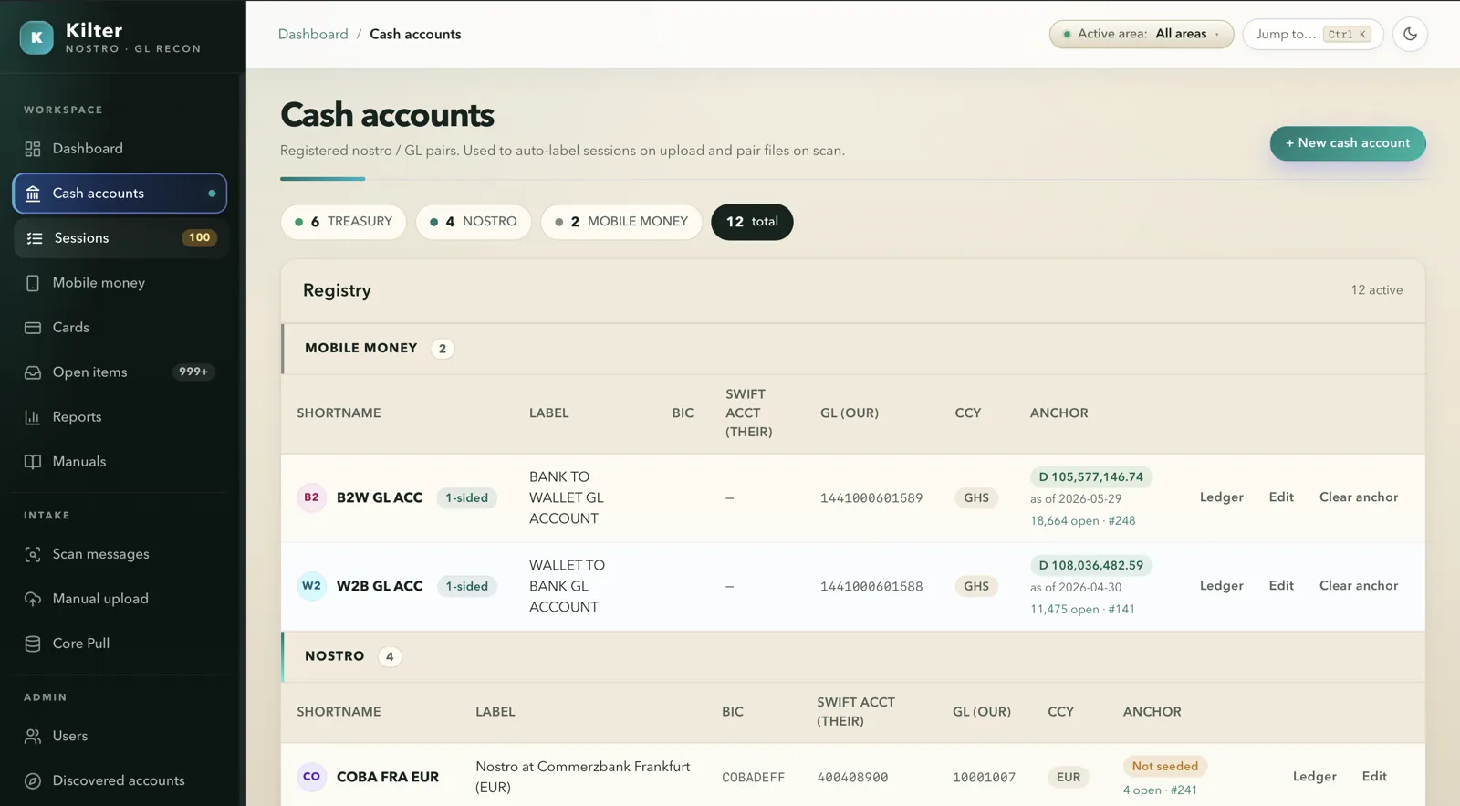Create a New cash account
Image resolution: width=1460 pixels, height=806 pixels.
1347,143
